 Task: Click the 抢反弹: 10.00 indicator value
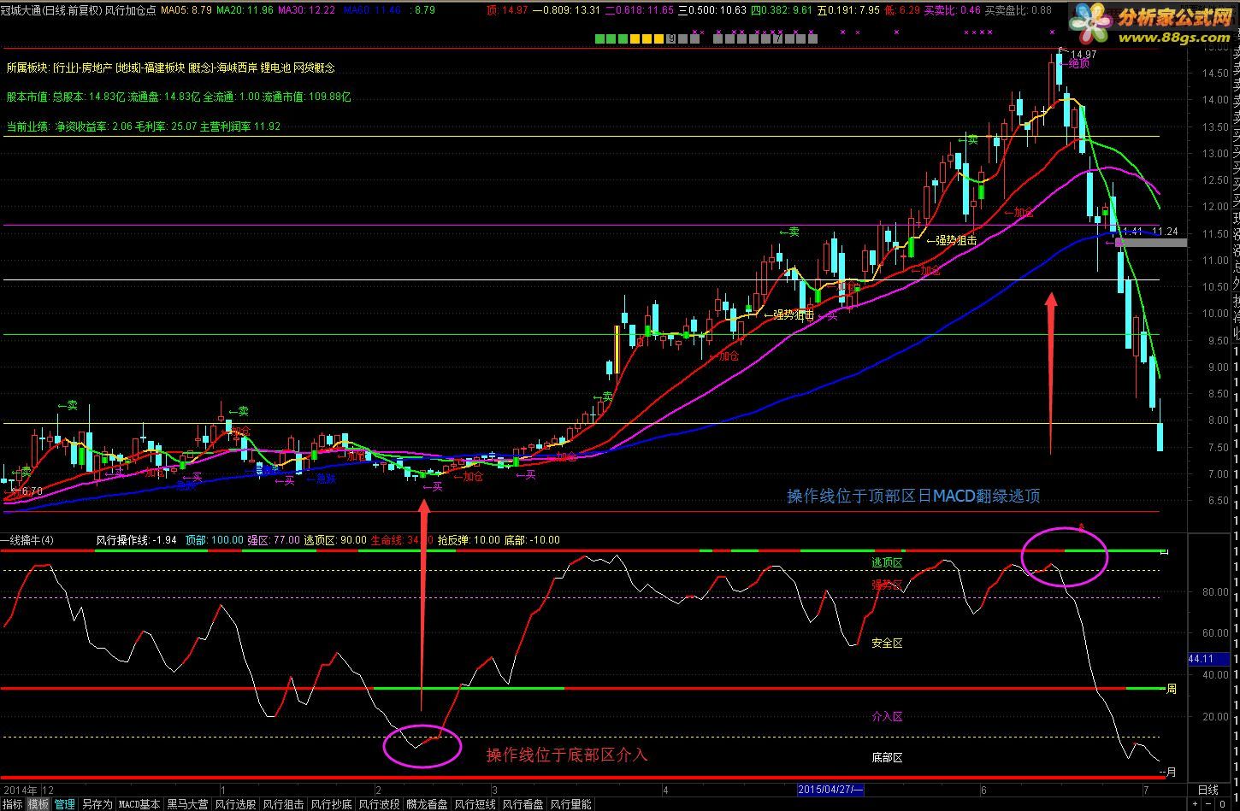(469, 540)
